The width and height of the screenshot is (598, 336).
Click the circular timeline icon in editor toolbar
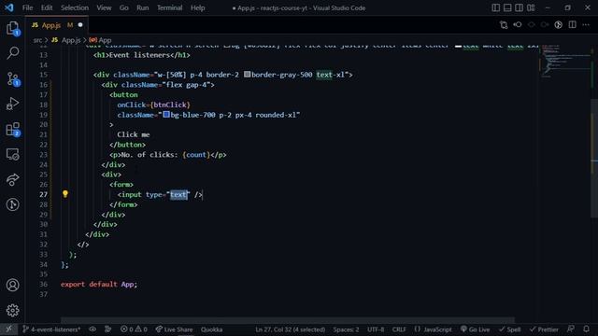click(x=559, y=25)
